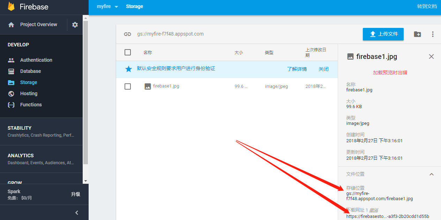Click the 上传文件 upload button
This screenshot has width=441, height=220.
383,34
